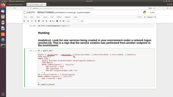Paste cells below
Viewport: 173px width, 97px height.
click(x=39, y=21)
